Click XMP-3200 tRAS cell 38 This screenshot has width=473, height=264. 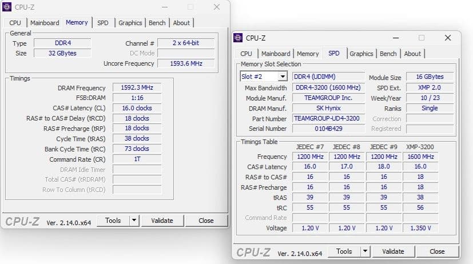click(420, 197)
